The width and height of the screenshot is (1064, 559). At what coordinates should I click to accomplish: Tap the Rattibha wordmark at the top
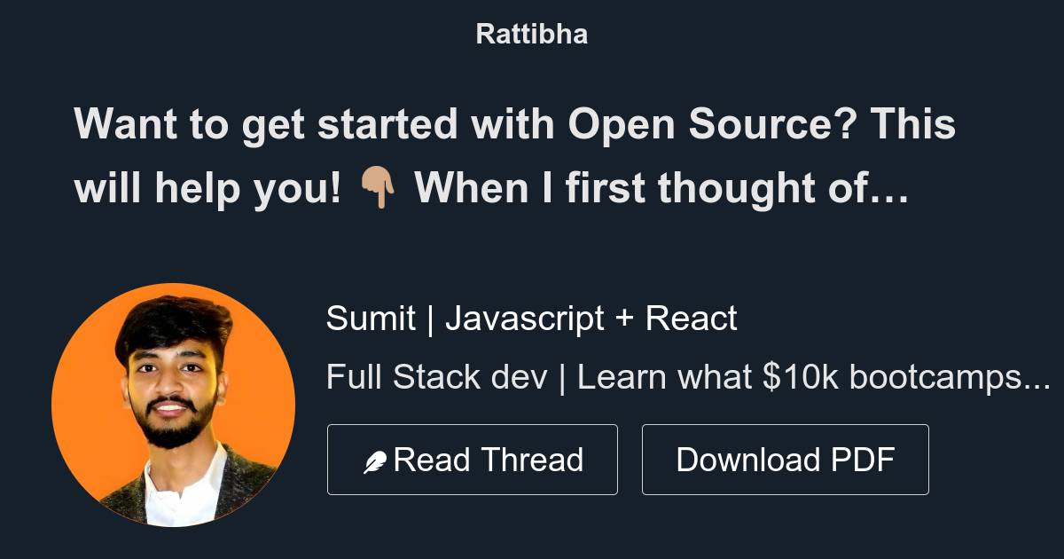pyautogui.click(x=530, y=33)
